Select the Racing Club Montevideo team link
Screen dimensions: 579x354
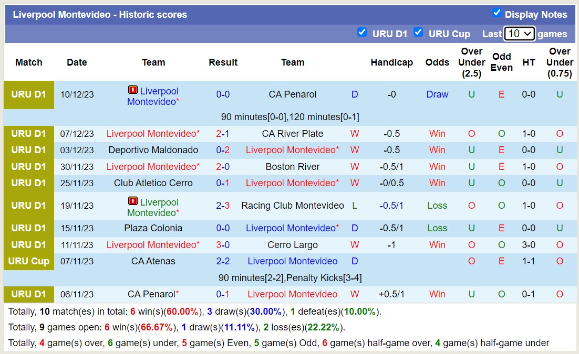[293, 206]
